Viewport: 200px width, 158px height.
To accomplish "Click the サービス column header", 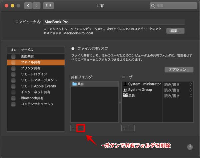I will (x=27, y=50).
